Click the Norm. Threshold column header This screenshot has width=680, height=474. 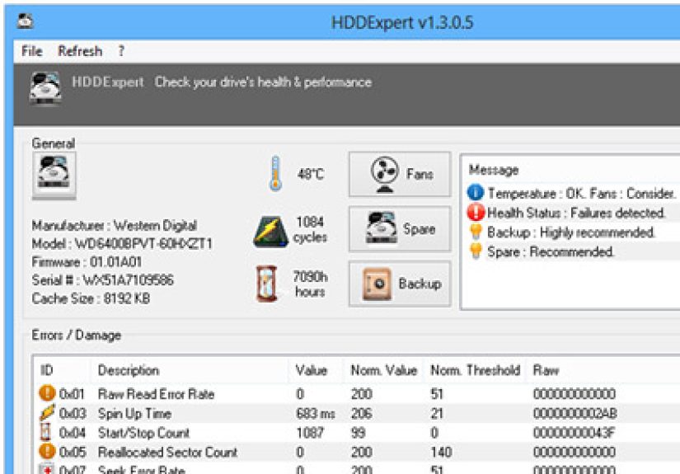pos(475,370)
